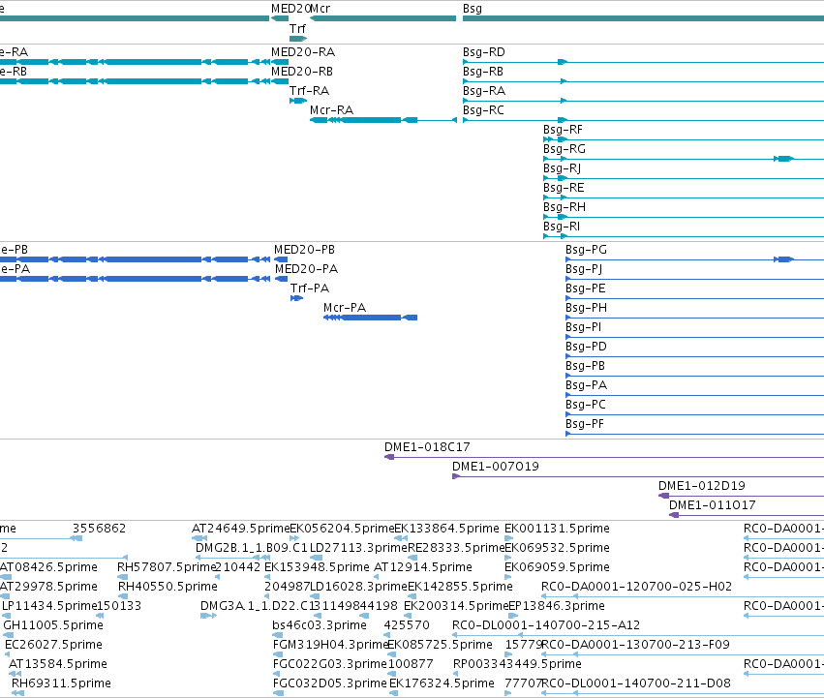Select the Bsg-RG transcript label

click(x=565, y=149)
